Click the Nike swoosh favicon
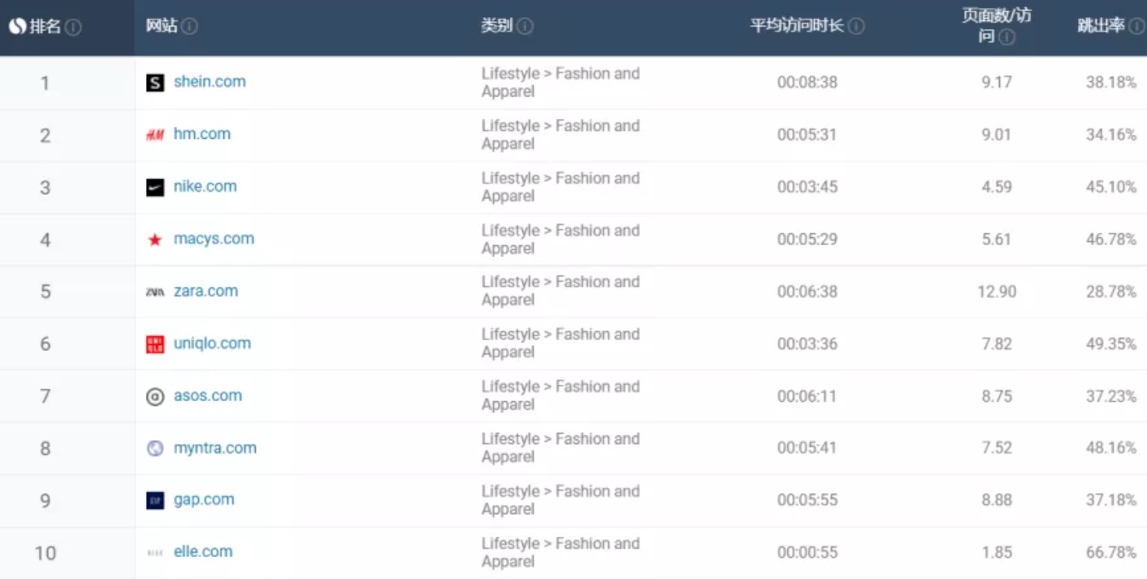Screen dimensions: 1147x579 pos(155,188)
